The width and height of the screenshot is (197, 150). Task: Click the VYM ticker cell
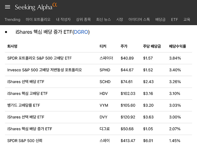click(104, 105)
